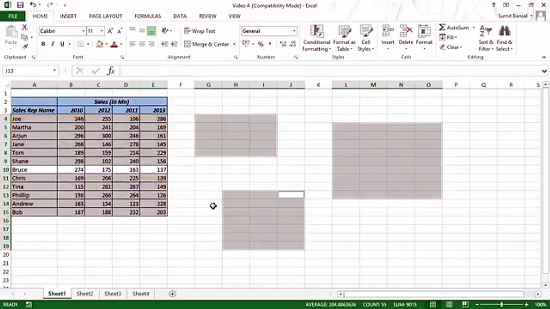This screenshot has height=309, width=550.
Task: Click the zoom in plus button
Action: (x=527, y=305)
